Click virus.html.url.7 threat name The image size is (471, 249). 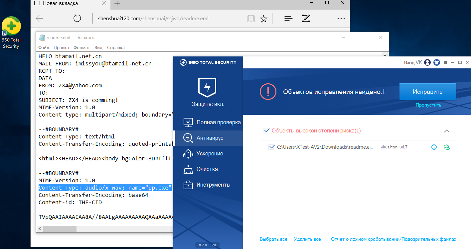tap(394, 147)
